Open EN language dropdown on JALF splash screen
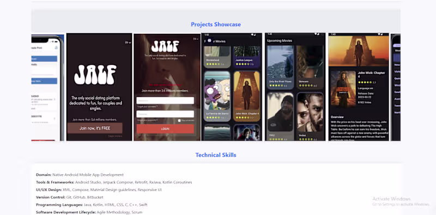Image resolution: width=436 pixels, height=215 pixels. tap(128, 42)
